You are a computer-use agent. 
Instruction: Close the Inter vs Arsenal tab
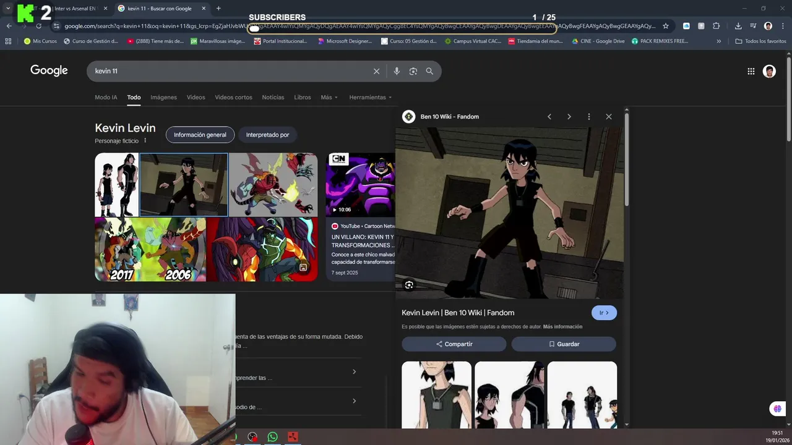pyautogui.click(x=105, y=9)
